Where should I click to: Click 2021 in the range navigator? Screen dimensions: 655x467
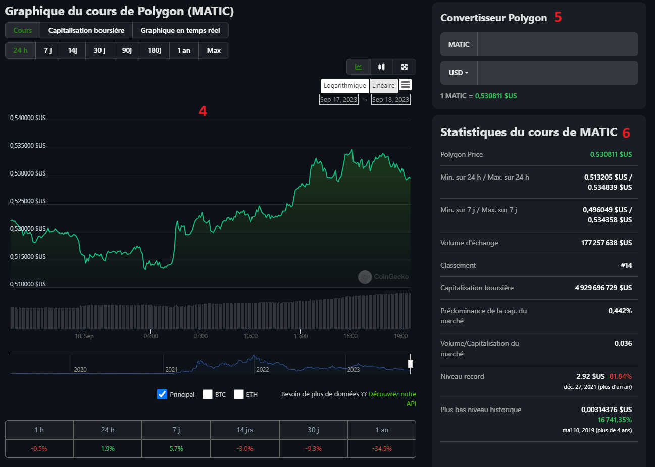point(172,370)
